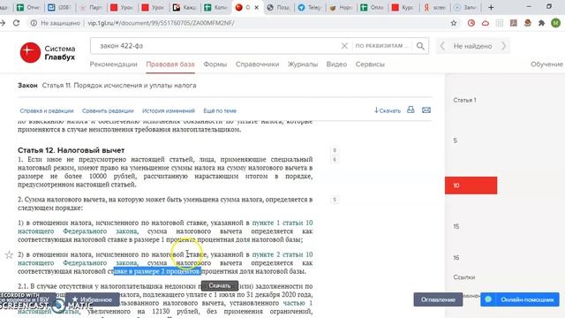Go to next search match arrow
The height and width of the screenshot is (318, 565).
504,46
